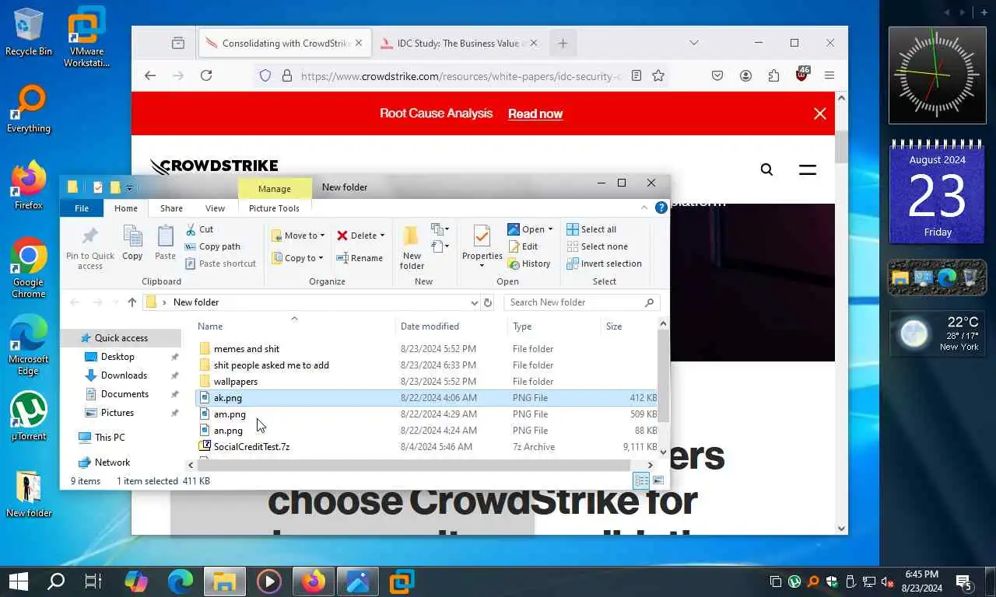The height and width of the screenshot is (597, 996).
Task: Open the uTorrent desktop shortcut
Action: coord(29,416)
